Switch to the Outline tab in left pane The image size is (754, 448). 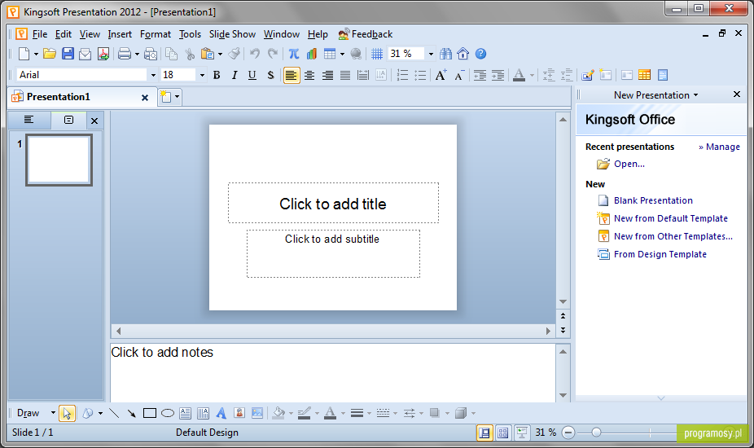coord(28,120)
